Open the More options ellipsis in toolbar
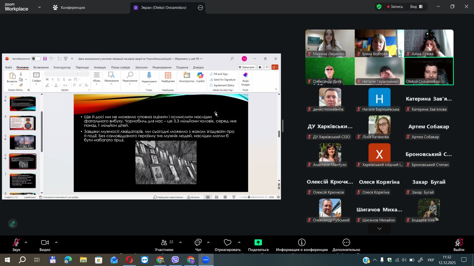Image resolution: width=474 pixels, height=266 pixels. click(346, 243)
